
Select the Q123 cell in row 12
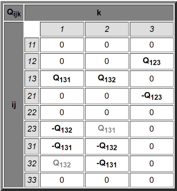(151, 61)
